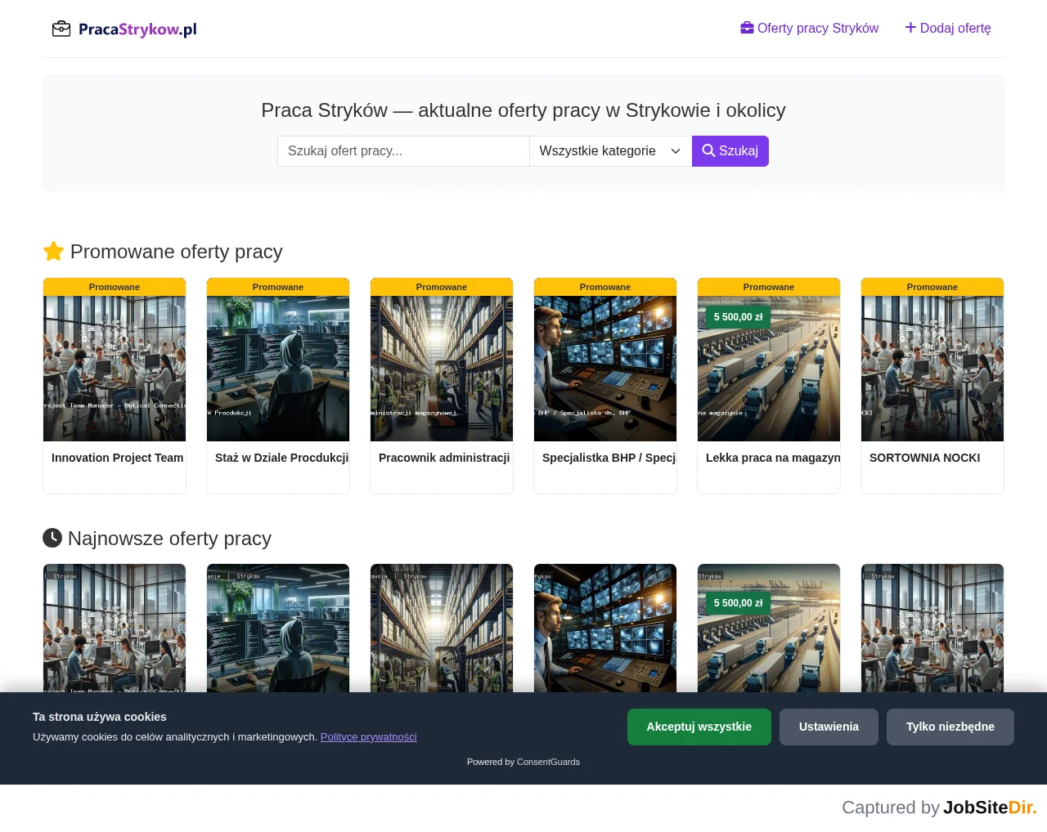1047x832 pixels.
Task: Click the 5 500,00 zł badge under Najnowsze
Action: 738,603
